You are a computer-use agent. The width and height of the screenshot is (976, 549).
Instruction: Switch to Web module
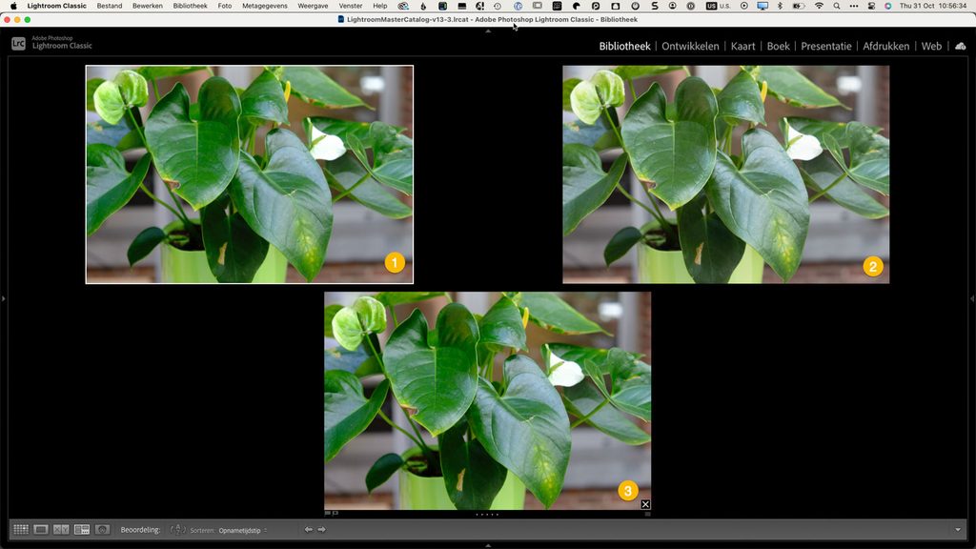click(x=931, y=46)
